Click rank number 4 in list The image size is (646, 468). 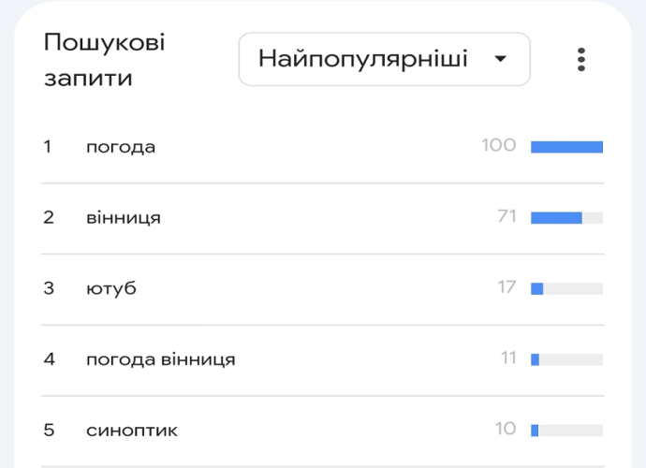point(50,359)
